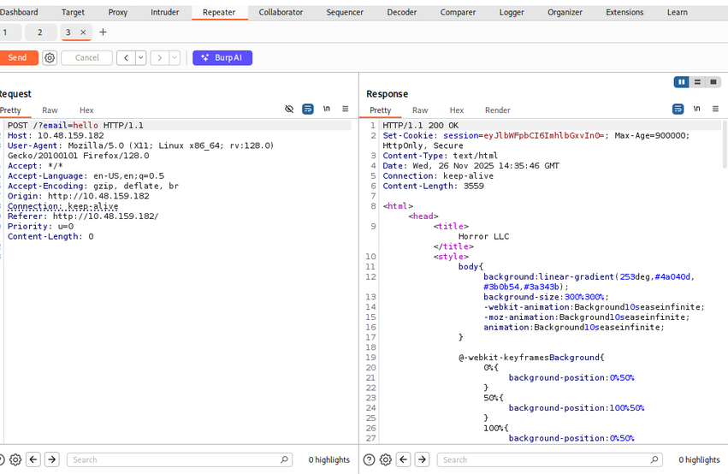This screenshot has width=728, height=474.
Task: Click the Burp AI button
Action: pyautogui.click(x=222, y=58)
